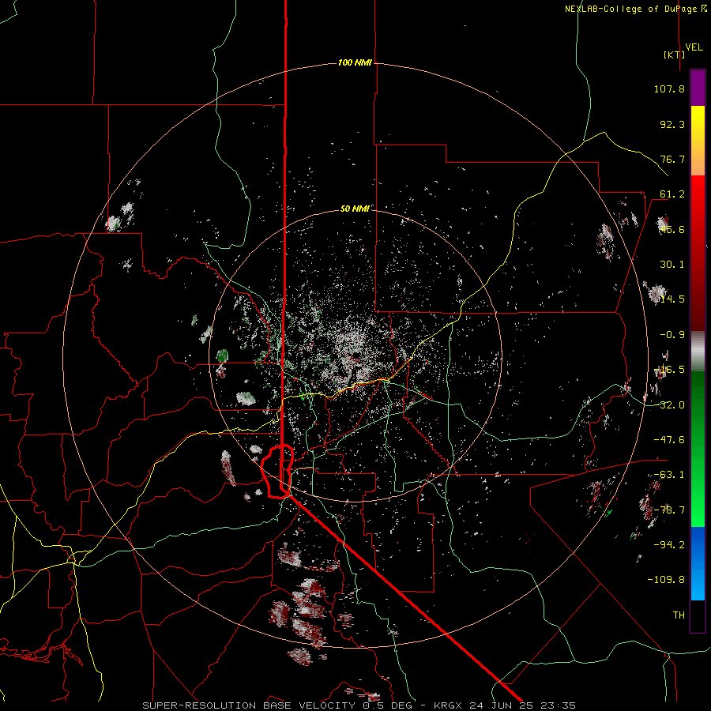
Task: Click the -63.1 velocity scale value
Action: click(x=669, y=475)
